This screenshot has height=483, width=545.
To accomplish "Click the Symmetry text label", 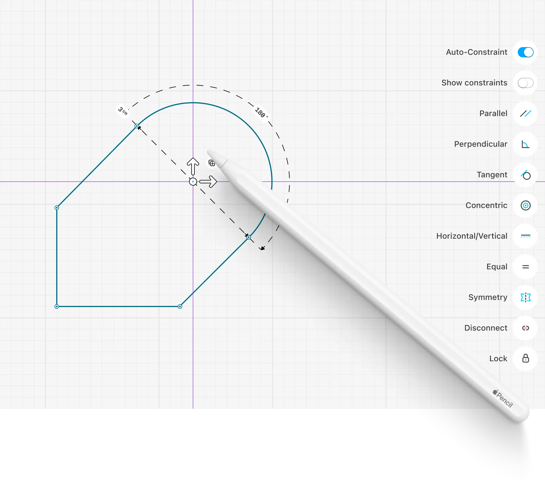I will pyautogui.click(x=488, y=297).
